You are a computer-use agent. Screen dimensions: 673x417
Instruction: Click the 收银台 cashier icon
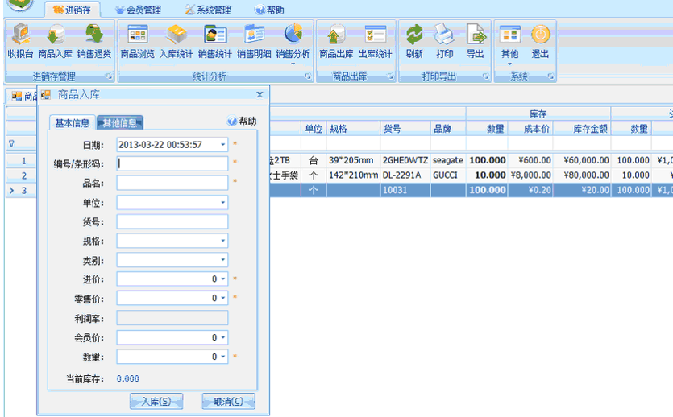click(x=20, y=40)
